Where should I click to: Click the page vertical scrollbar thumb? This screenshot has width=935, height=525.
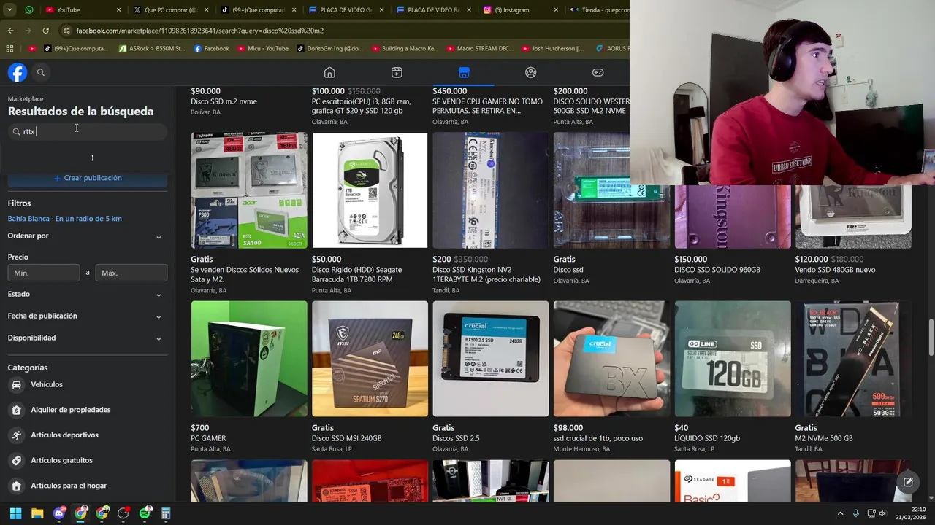(930, 336)
